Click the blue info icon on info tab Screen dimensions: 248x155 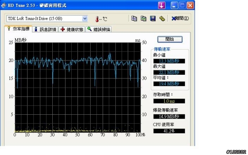click(x=36, y=29)
